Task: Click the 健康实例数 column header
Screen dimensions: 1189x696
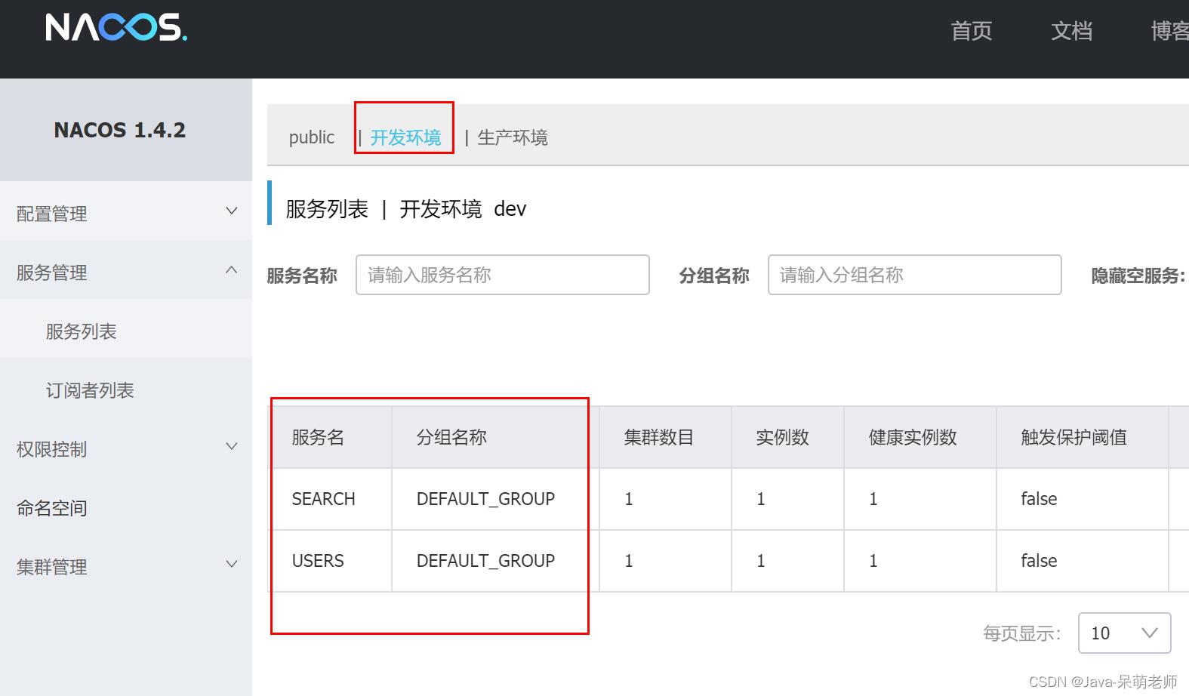Action: (913, 437)
